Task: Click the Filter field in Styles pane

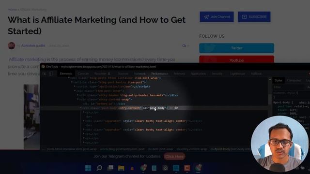Action: 289,87
